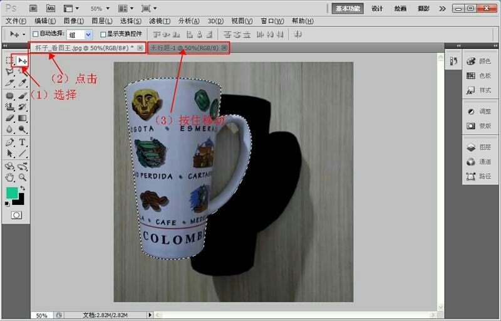Open the Move tool preset picker arrow
501x321 pixels.
(x=24, y=34)
